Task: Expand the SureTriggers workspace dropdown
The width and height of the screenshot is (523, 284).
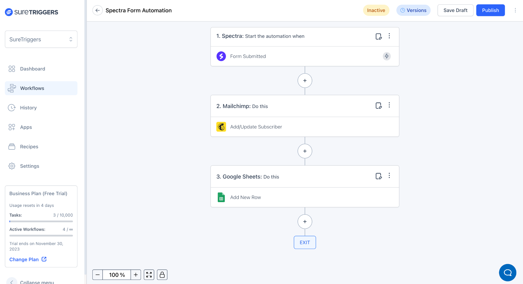Action: click(x=41, y=39)
